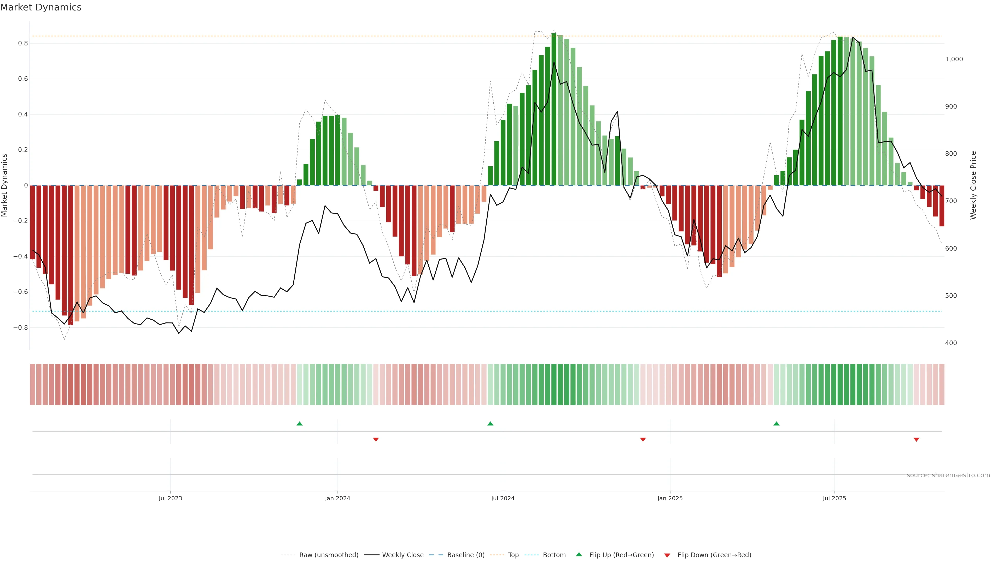
Task: Click the Weekly Close Price axis title
Action: coord(973,185)
